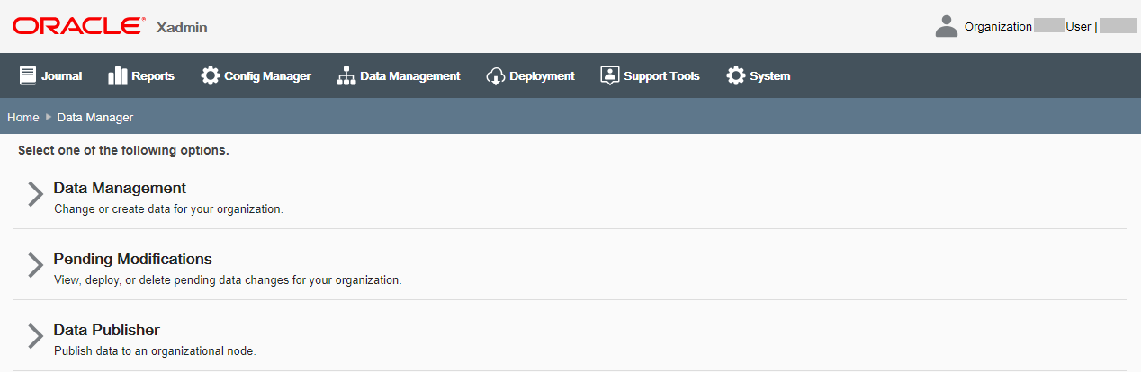Viewport: 1141px width, 372px height.
Task: Go to Home in the breadcrumb
Action: click(x=23, y=118)
